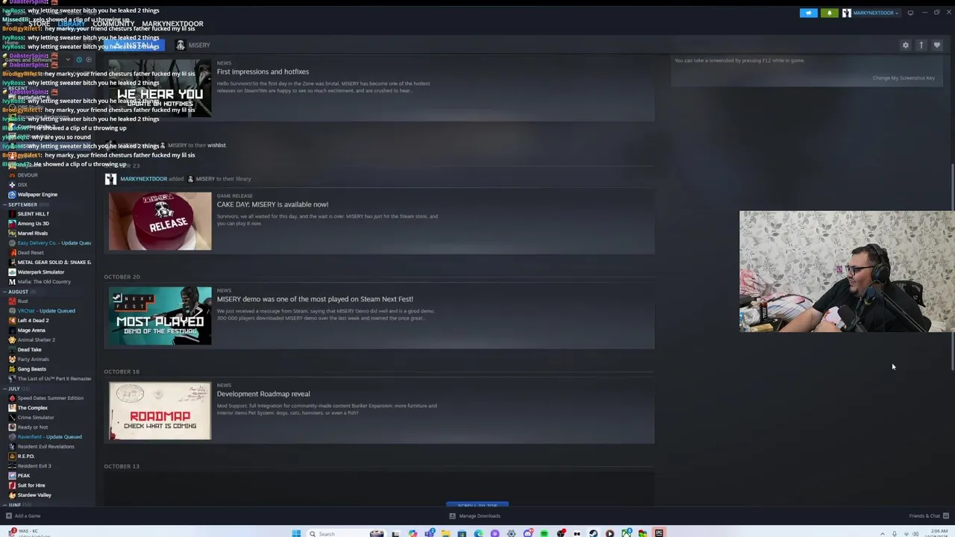Open ROADMAP check what is coming thumbnail
The image size is (955, 537).
160,411
